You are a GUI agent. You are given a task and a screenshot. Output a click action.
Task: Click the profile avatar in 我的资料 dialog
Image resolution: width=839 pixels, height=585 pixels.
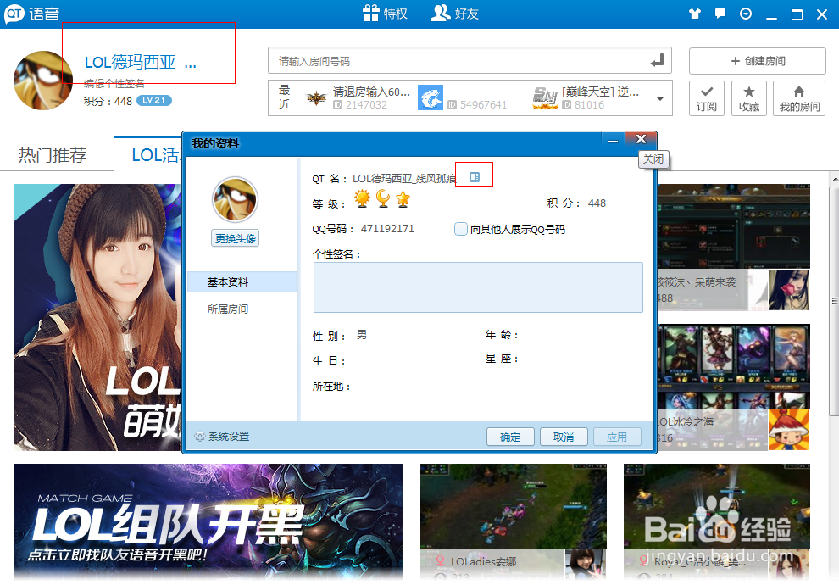pos(235,199)
